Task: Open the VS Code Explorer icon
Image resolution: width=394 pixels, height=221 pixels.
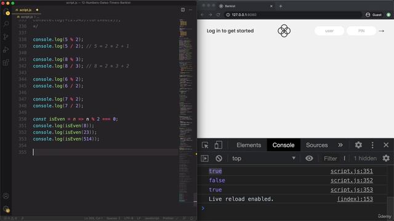Action: (x=6, y=12)
